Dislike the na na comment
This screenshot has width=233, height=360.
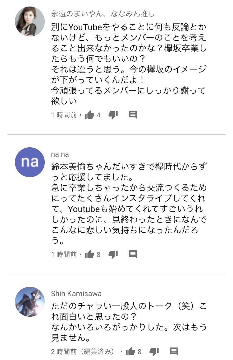tap(113, 254)
